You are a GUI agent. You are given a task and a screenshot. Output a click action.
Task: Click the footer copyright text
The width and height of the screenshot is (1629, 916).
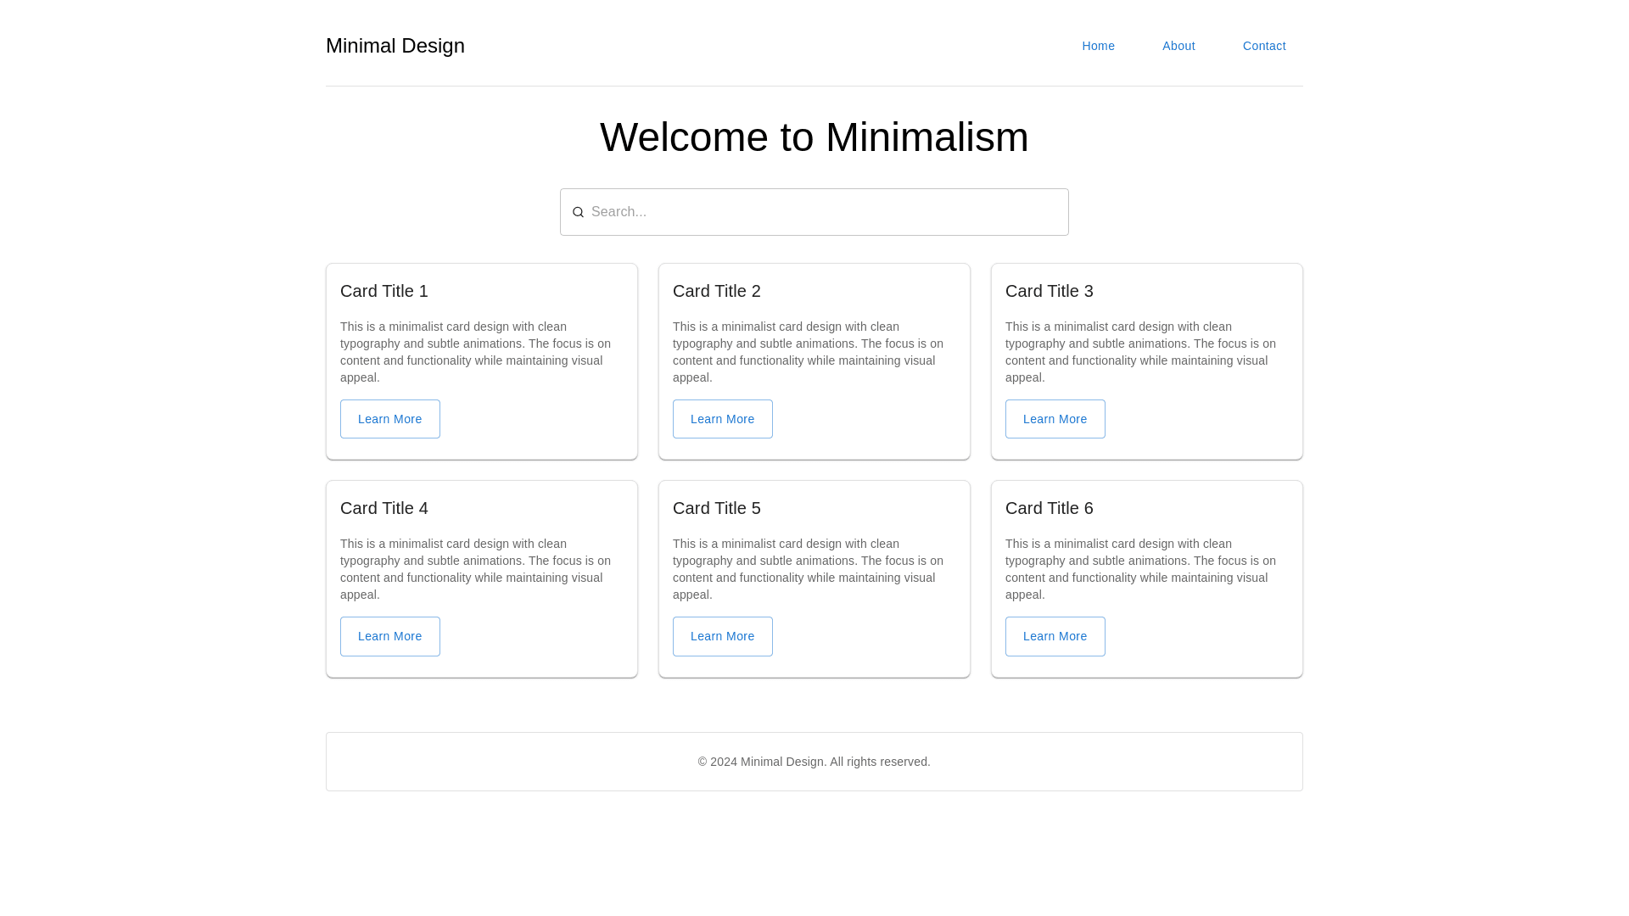point(814,762)
